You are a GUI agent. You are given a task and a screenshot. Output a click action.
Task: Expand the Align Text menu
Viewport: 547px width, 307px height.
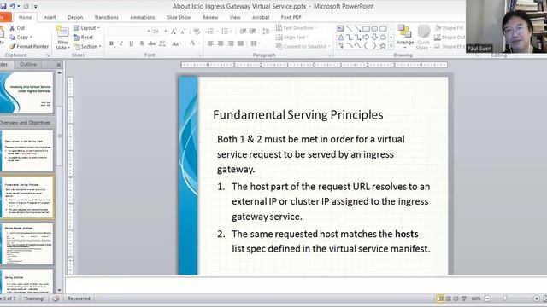click(x=292, y=38)
